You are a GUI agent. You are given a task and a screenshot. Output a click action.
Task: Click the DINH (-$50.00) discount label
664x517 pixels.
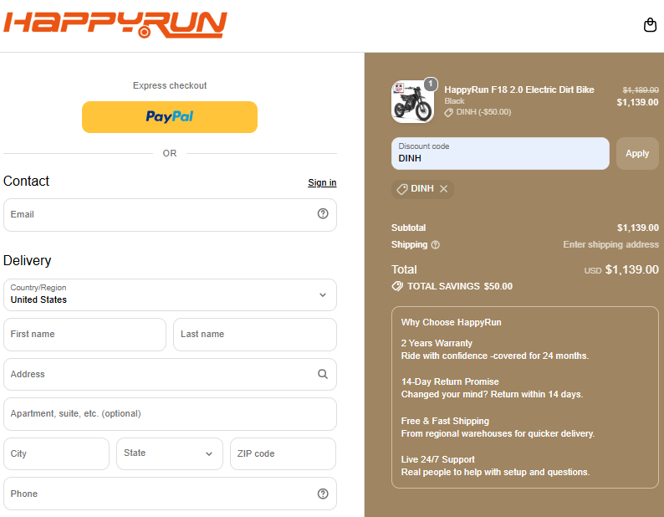tap(483, 112)
